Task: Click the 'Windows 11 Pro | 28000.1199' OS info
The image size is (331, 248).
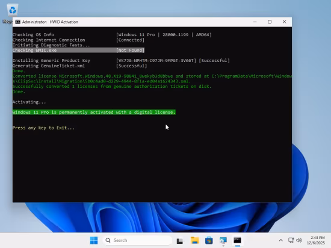Action: [164, 35]
